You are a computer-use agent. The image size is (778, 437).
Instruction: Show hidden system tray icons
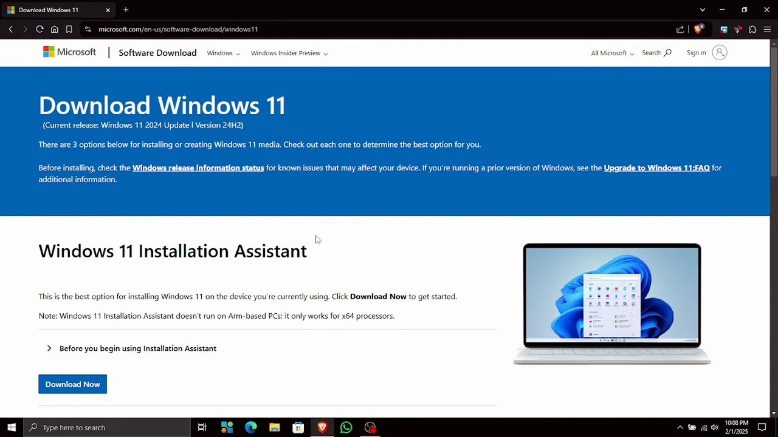680,427
